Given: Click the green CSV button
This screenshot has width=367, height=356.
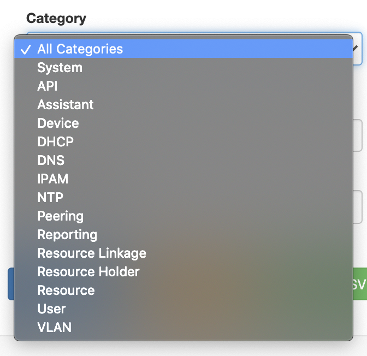Looking at the screenshot, I should click(359, 284).
